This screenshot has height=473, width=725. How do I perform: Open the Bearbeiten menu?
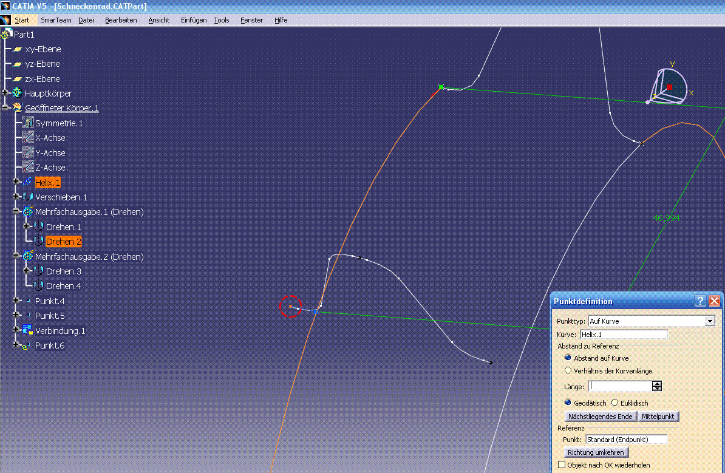[x=121, y=21]
